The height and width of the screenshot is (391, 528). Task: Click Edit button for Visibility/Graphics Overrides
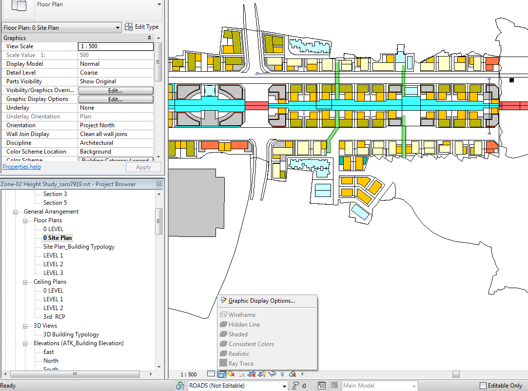(x=116, y=91)
